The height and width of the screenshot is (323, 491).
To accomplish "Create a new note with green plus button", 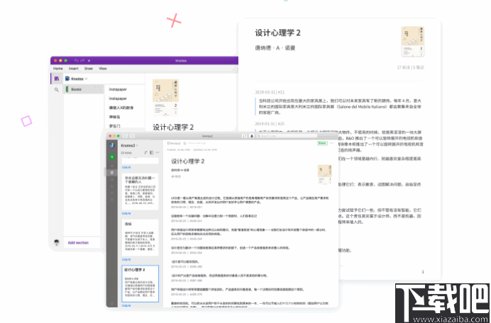I will click(112, 157).
